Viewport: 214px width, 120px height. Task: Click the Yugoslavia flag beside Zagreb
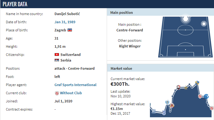pyautogui.click(x=70, y=30)
